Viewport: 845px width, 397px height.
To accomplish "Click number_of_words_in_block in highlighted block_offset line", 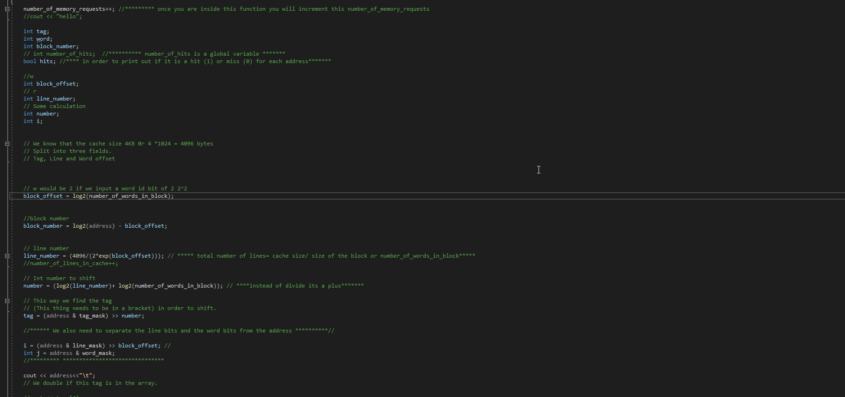I will point(128,196).
